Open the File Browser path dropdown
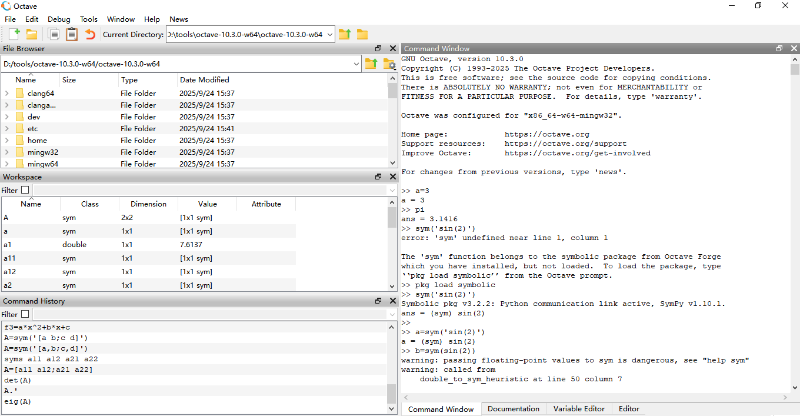800x416 pixels. click(x=356, y=64)
